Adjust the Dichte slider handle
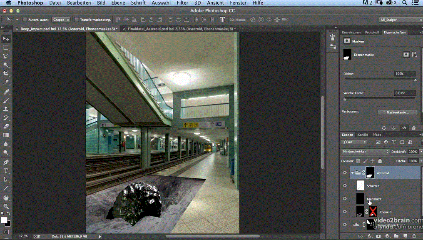 pos(415,80)
